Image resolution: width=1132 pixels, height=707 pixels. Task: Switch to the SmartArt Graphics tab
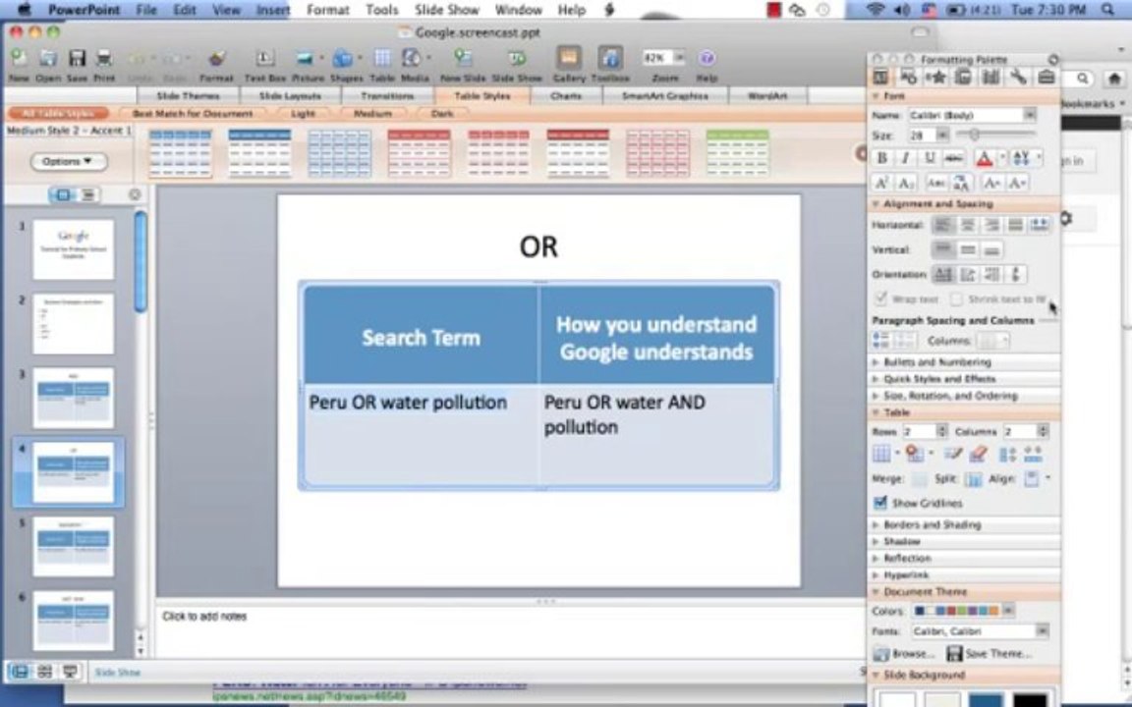pyautogui.click(x=665, y=96)
